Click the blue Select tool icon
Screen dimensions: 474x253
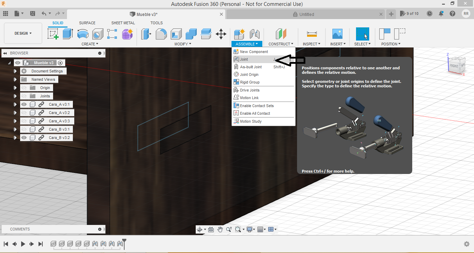[x=363, y=34]
